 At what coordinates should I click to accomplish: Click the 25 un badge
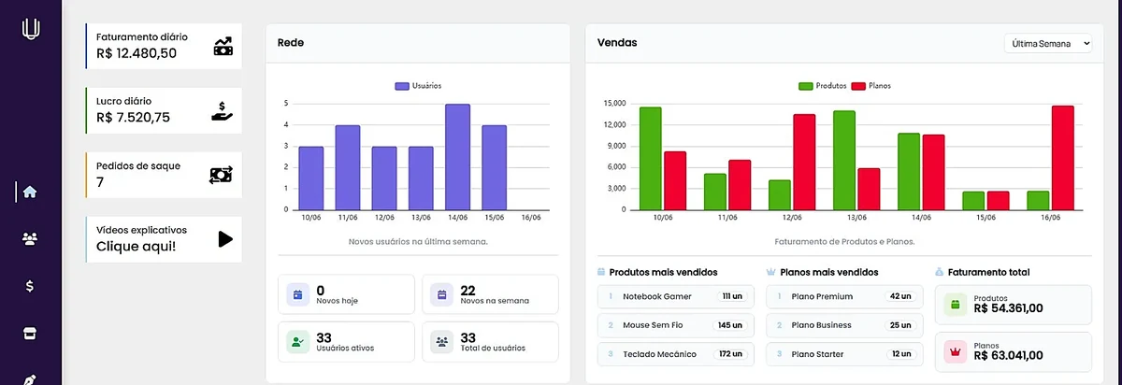[x=900, y=325]
